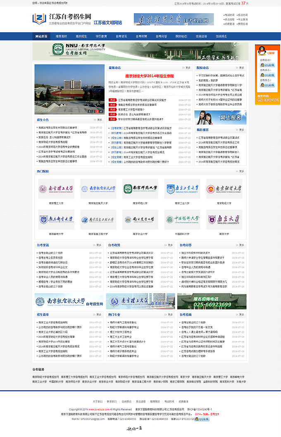Open the 南京航空航天大学 logo in 热门院校

(98, 189)
